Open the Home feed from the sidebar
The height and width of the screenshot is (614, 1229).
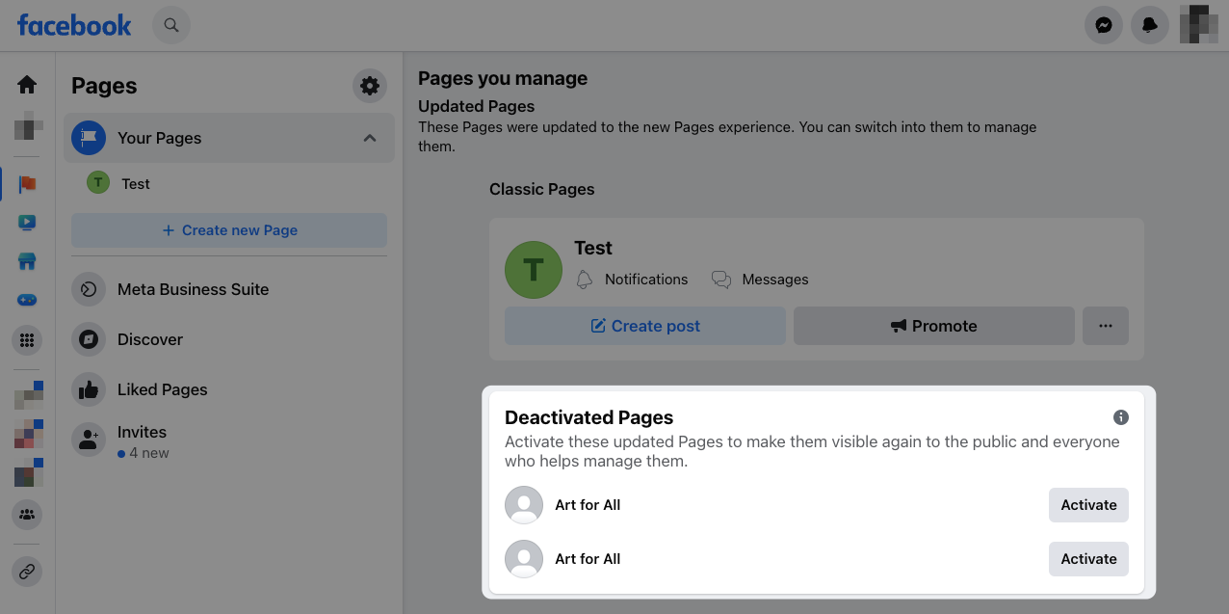click(26, 84)
